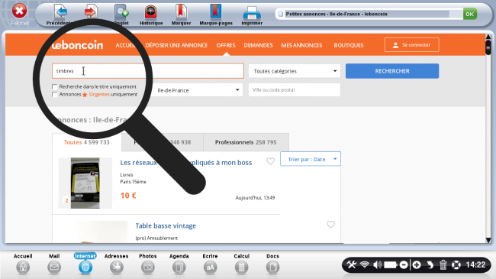Select the OFFRES menu item
The height and width of the screenshot is (279, 496).
click(226, 45)
